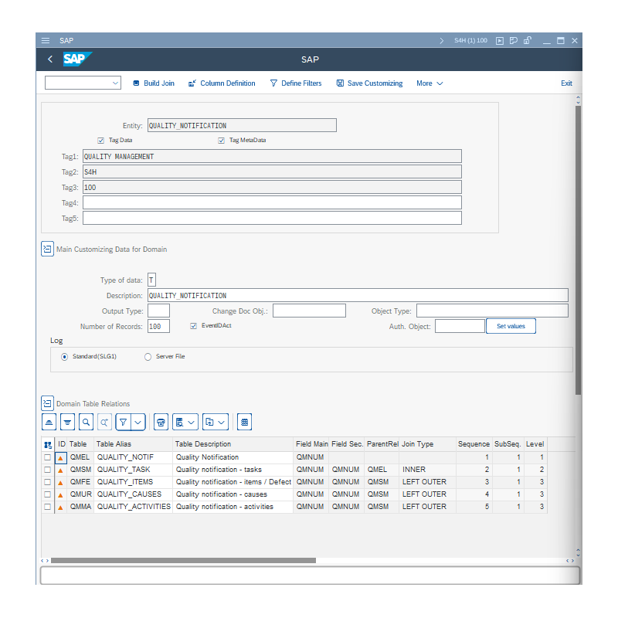Expand the More menu in toolbar
The width and height of the screenshot is (618, 618).
(x=430, y=83)
